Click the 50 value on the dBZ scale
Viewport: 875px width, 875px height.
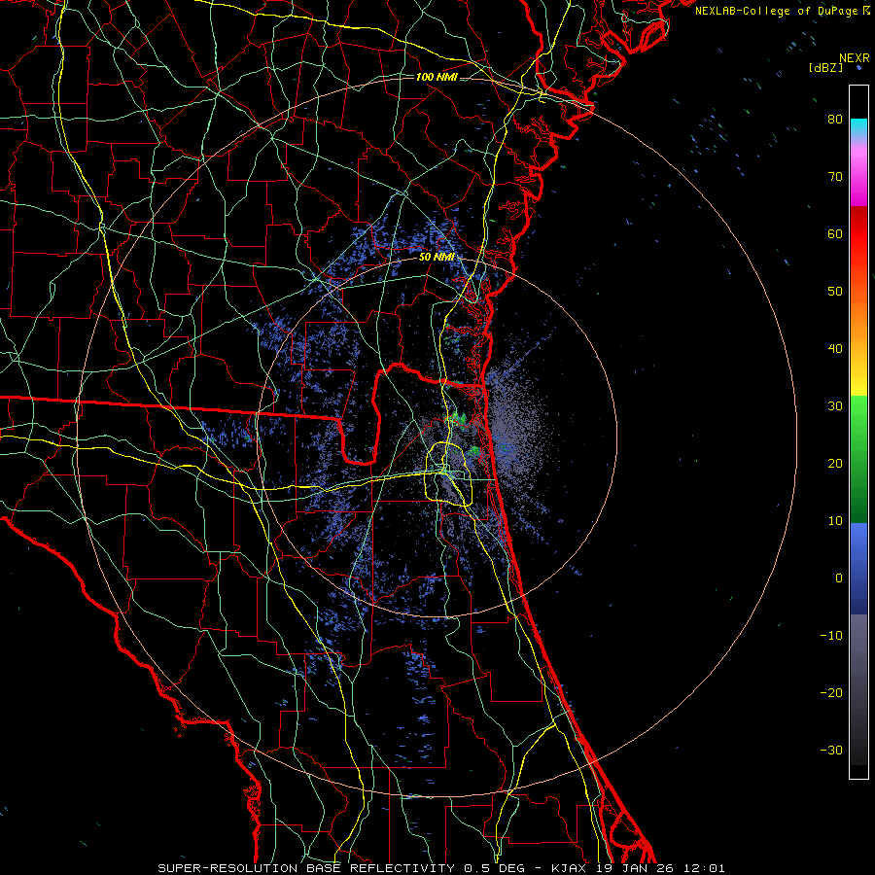pos(835,292)
